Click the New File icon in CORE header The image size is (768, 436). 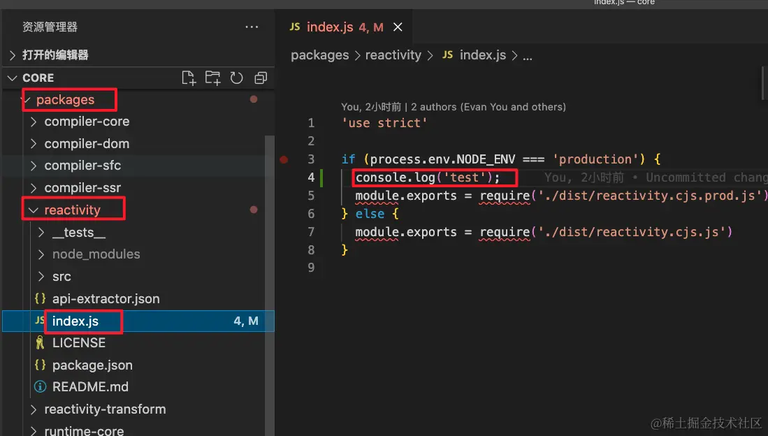click(x=189, y=78)
